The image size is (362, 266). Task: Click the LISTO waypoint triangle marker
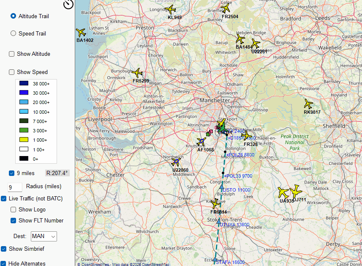tap(221, 186)
